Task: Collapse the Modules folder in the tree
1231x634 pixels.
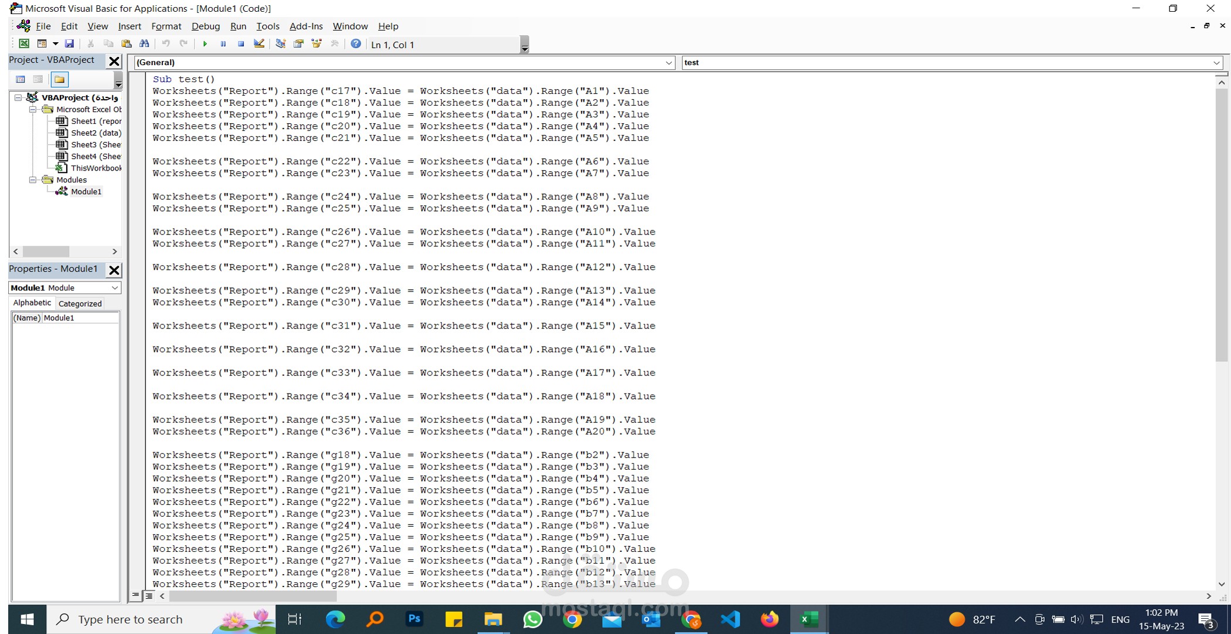Action: [x=33, y=180]
